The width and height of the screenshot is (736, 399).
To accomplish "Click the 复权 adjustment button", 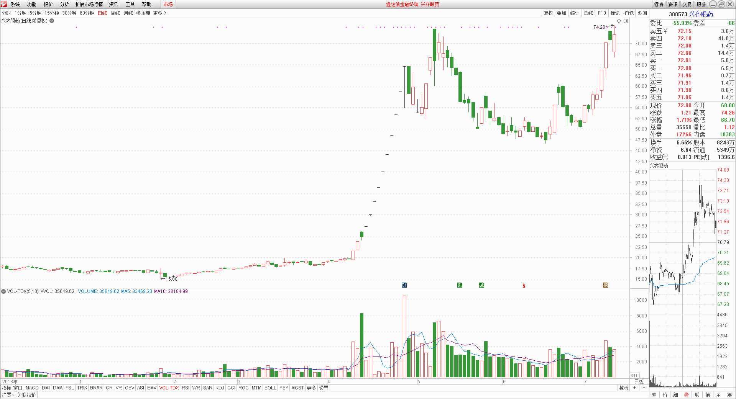I will tap(549, 13).
